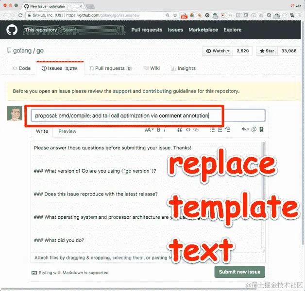Open Marketplace in top navigation
Image resolution: width=305 pixels, height=291 pixels.
coord(203,30)
